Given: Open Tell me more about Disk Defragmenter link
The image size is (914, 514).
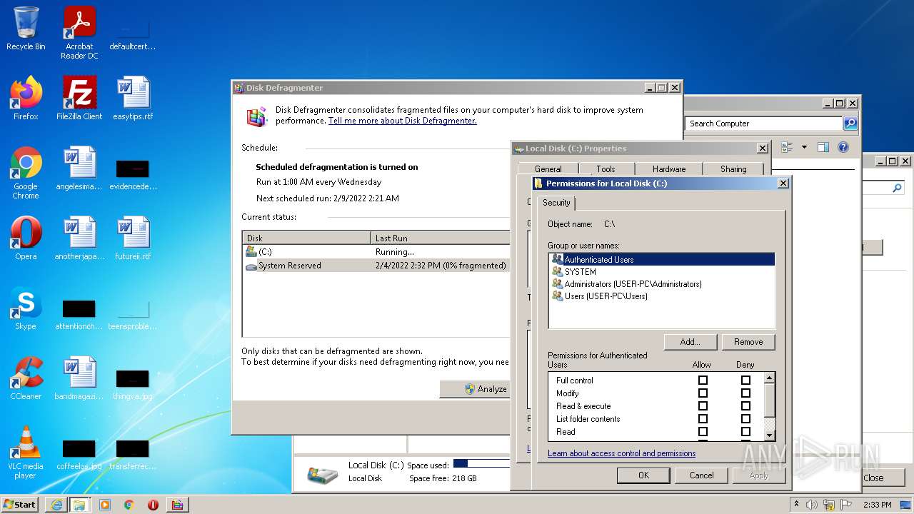Looking at the screenshot, I should [x=402, y=121].
